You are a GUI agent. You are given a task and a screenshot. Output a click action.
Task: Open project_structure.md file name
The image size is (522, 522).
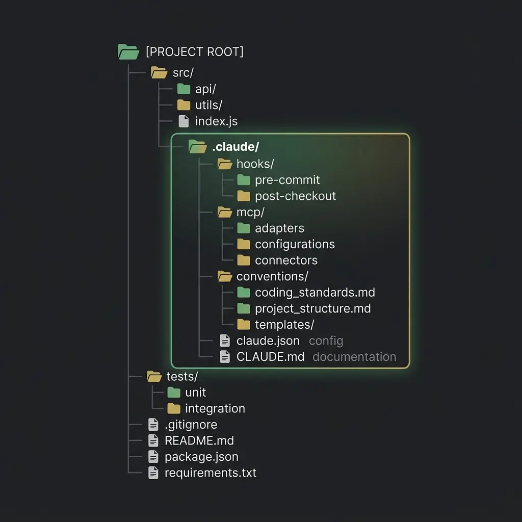[x=313, y=308]
